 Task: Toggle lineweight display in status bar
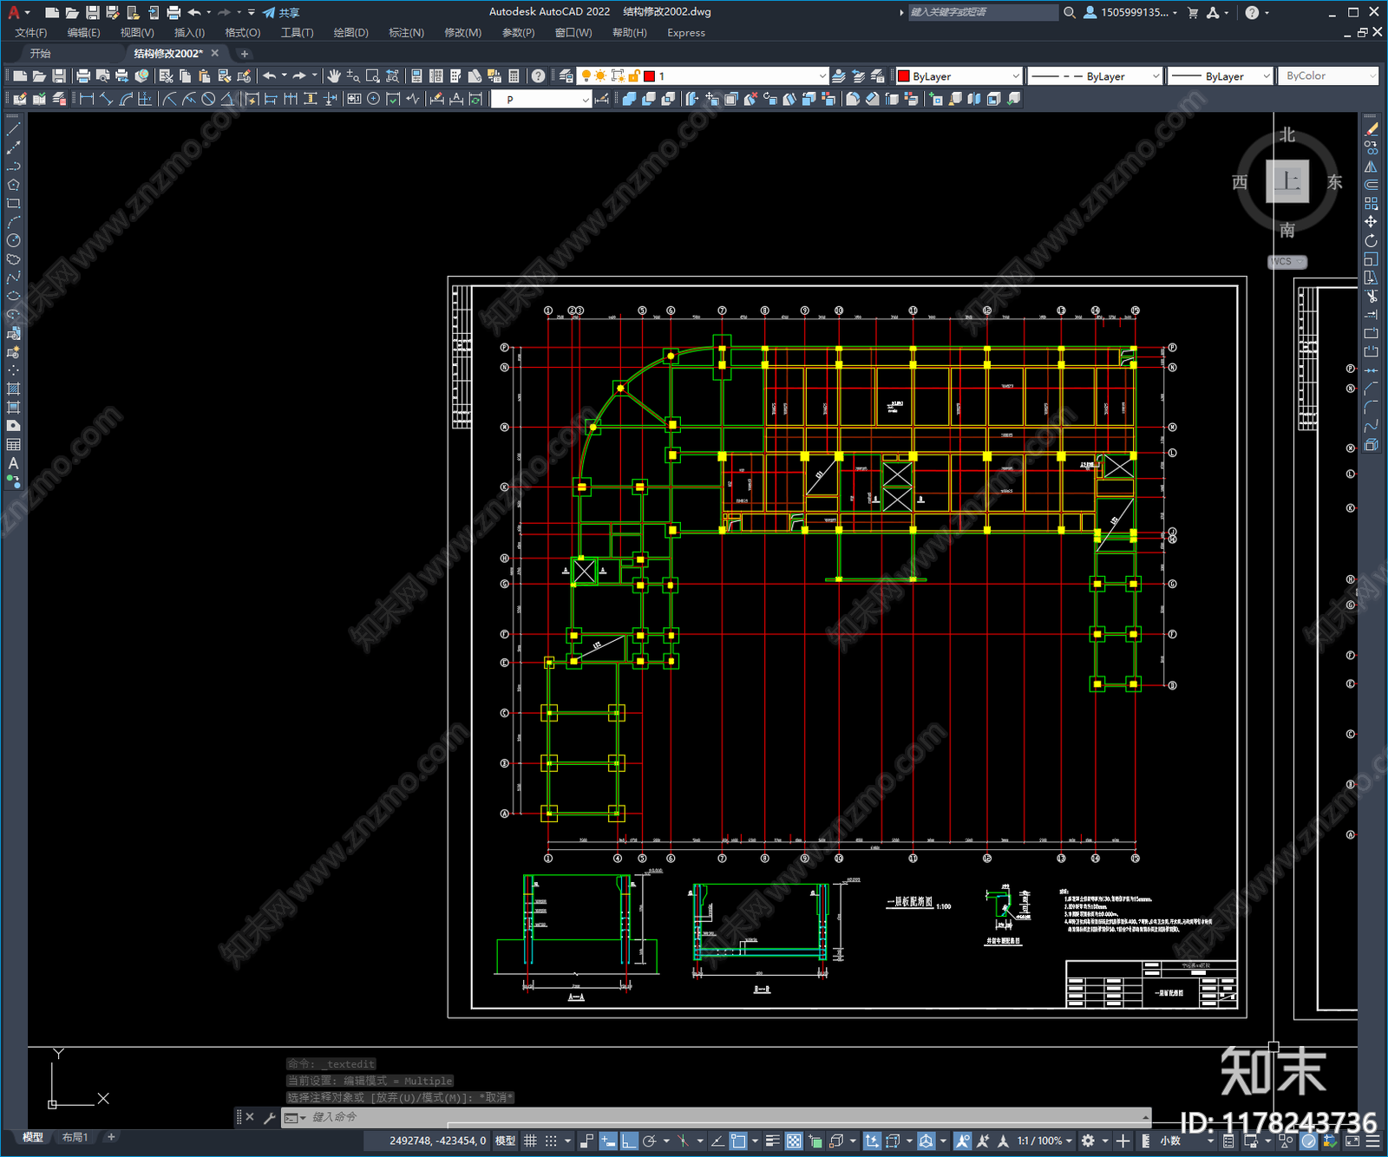(x=773, y=1141)
